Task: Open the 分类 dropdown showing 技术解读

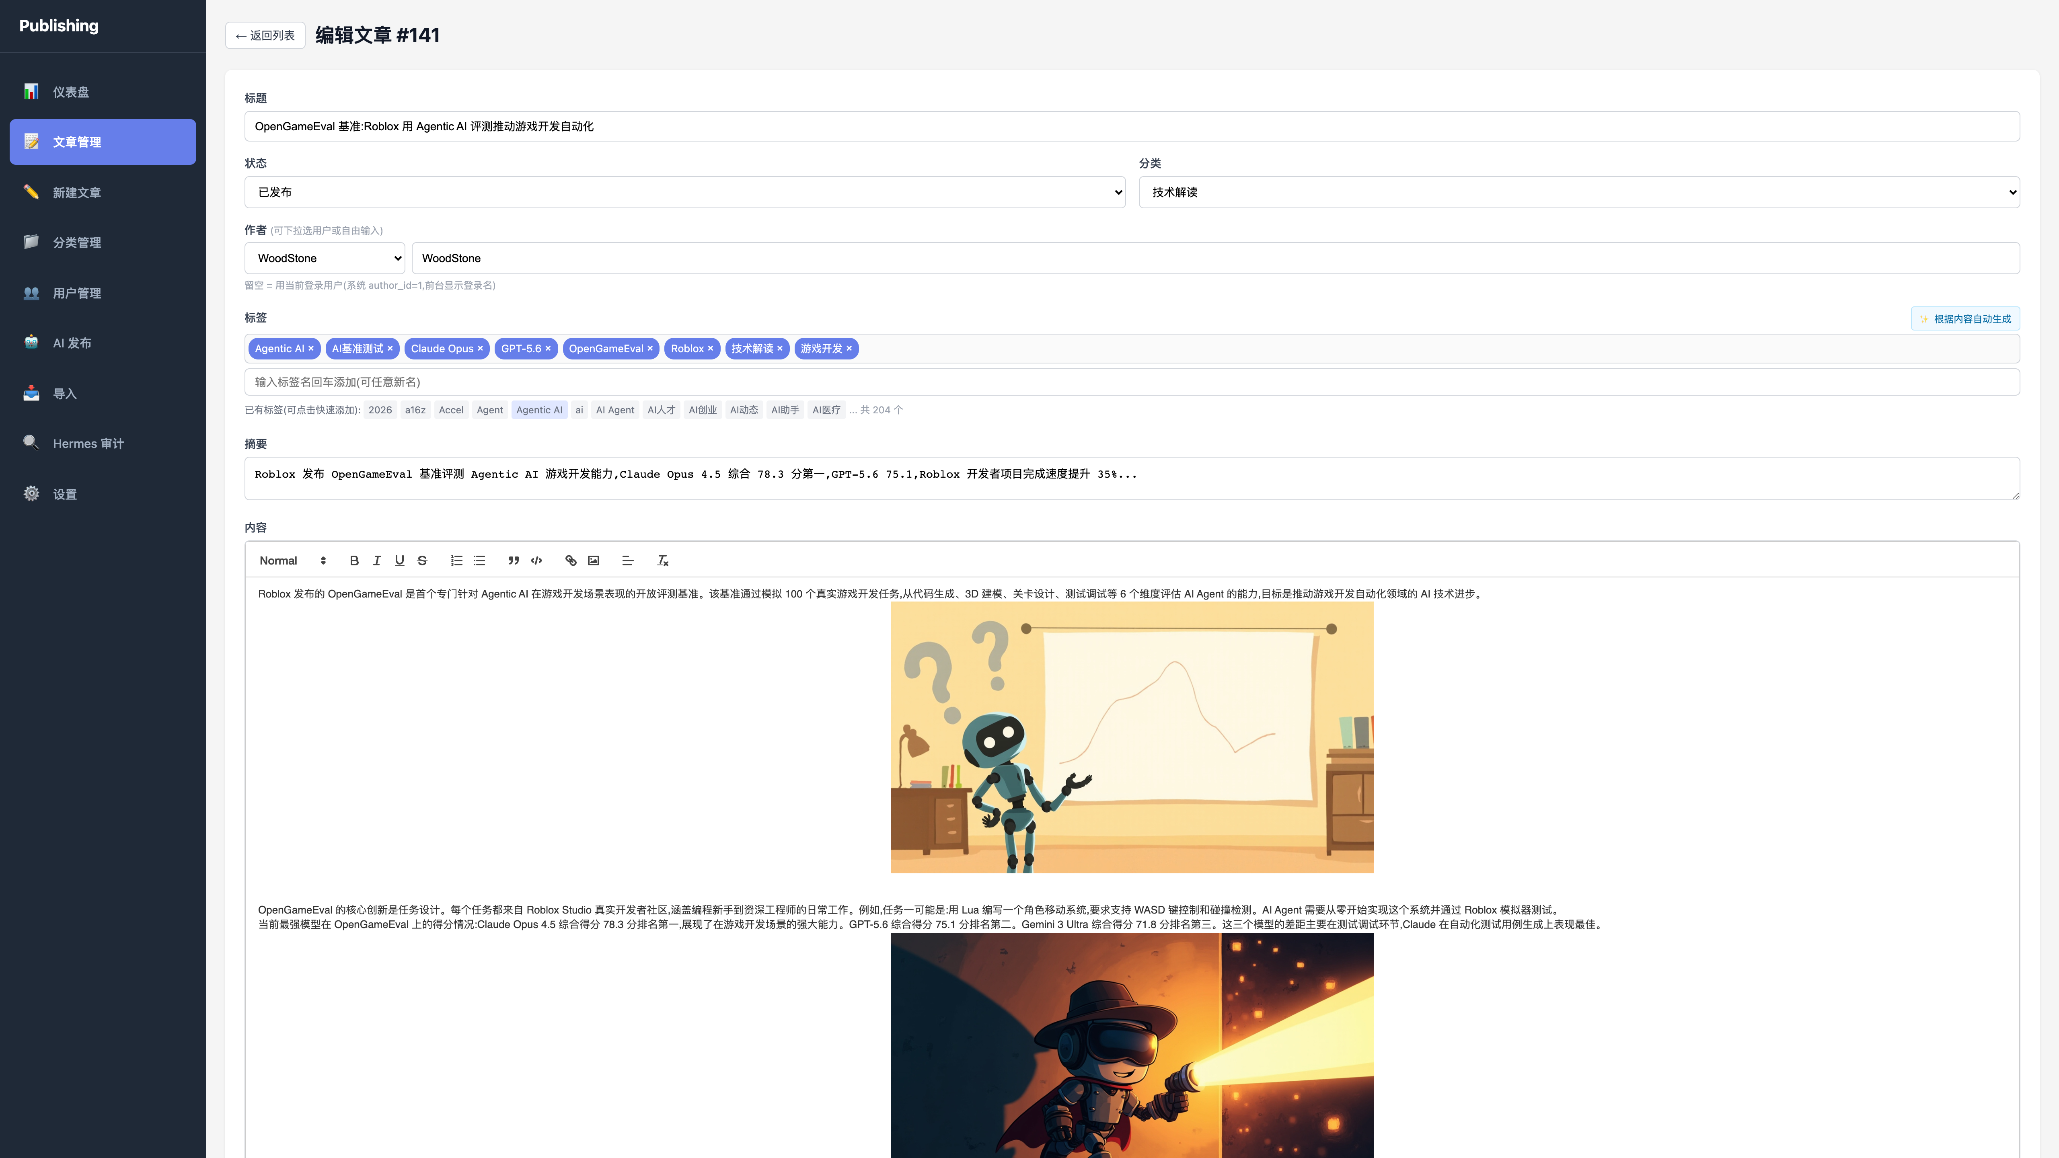Action: [1579, 193]
